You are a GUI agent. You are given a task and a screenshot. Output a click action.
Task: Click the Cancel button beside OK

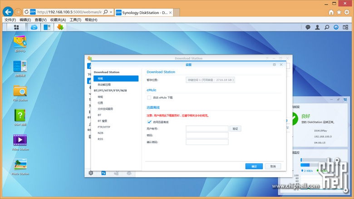(x=273, y=166)
